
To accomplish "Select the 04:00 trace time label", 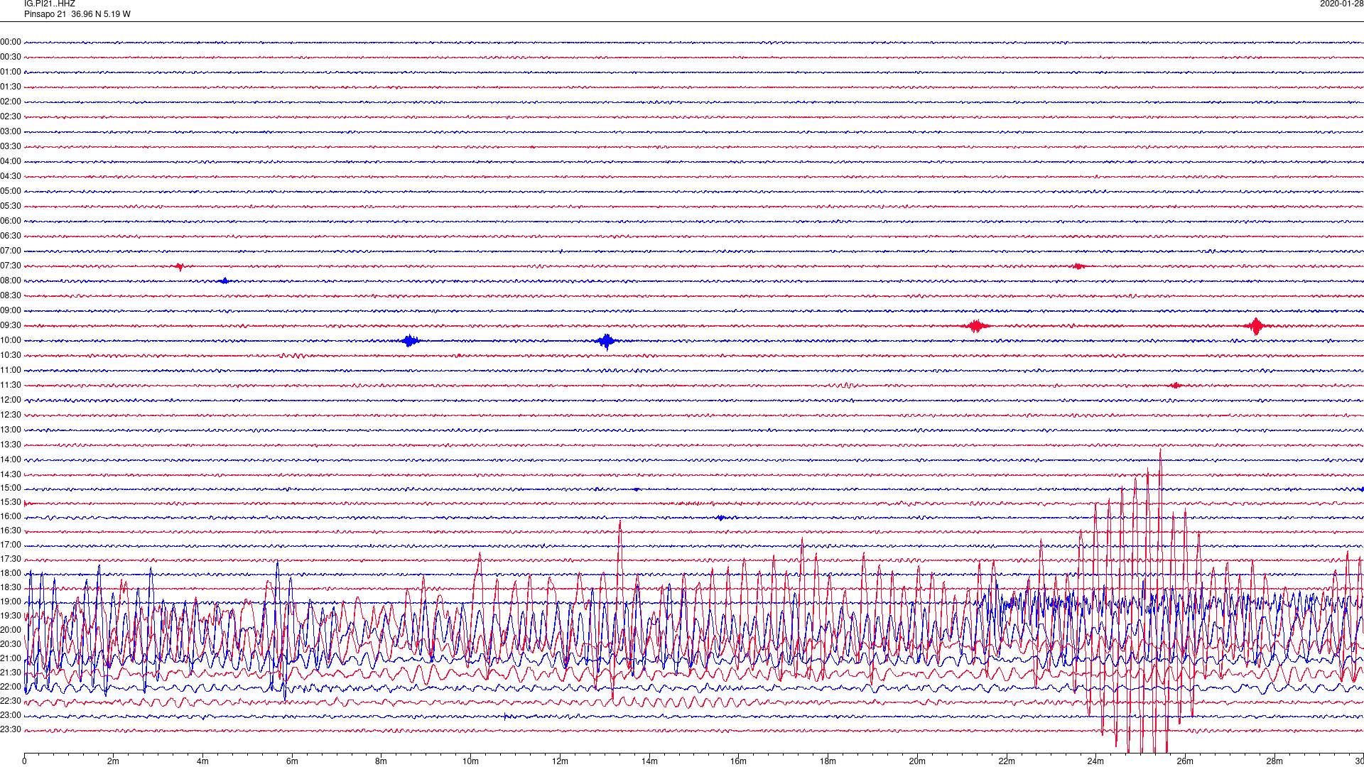I will pos(11,162).
